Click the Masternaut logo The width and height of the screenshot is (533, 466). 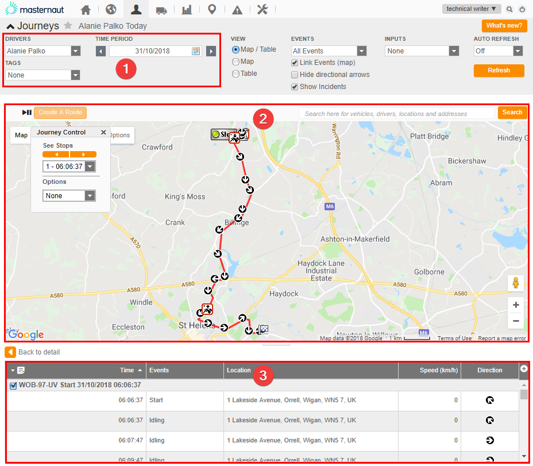[34, 9]
